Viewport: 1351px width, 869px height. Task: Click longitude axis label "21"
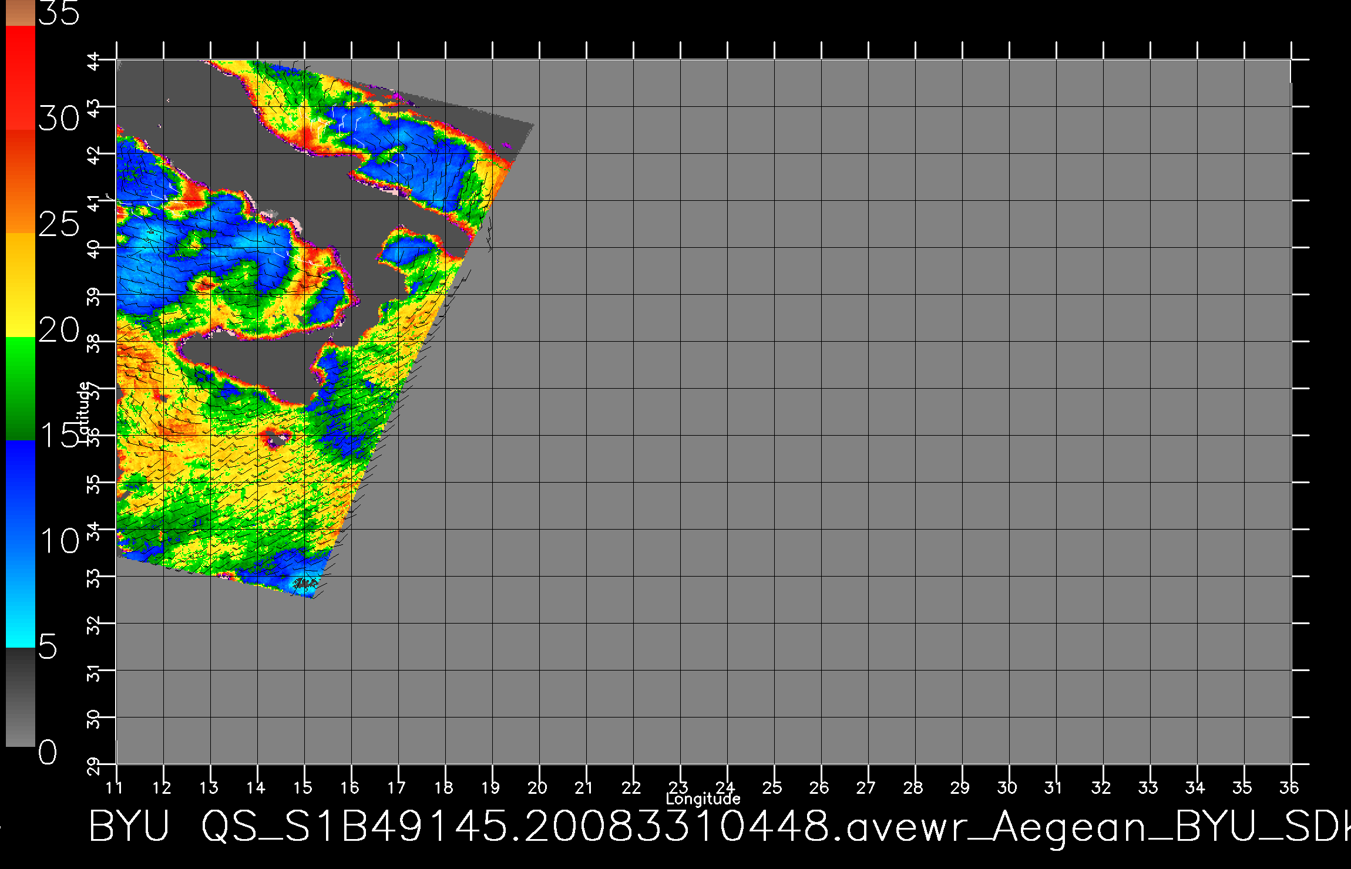pos(583,787)
